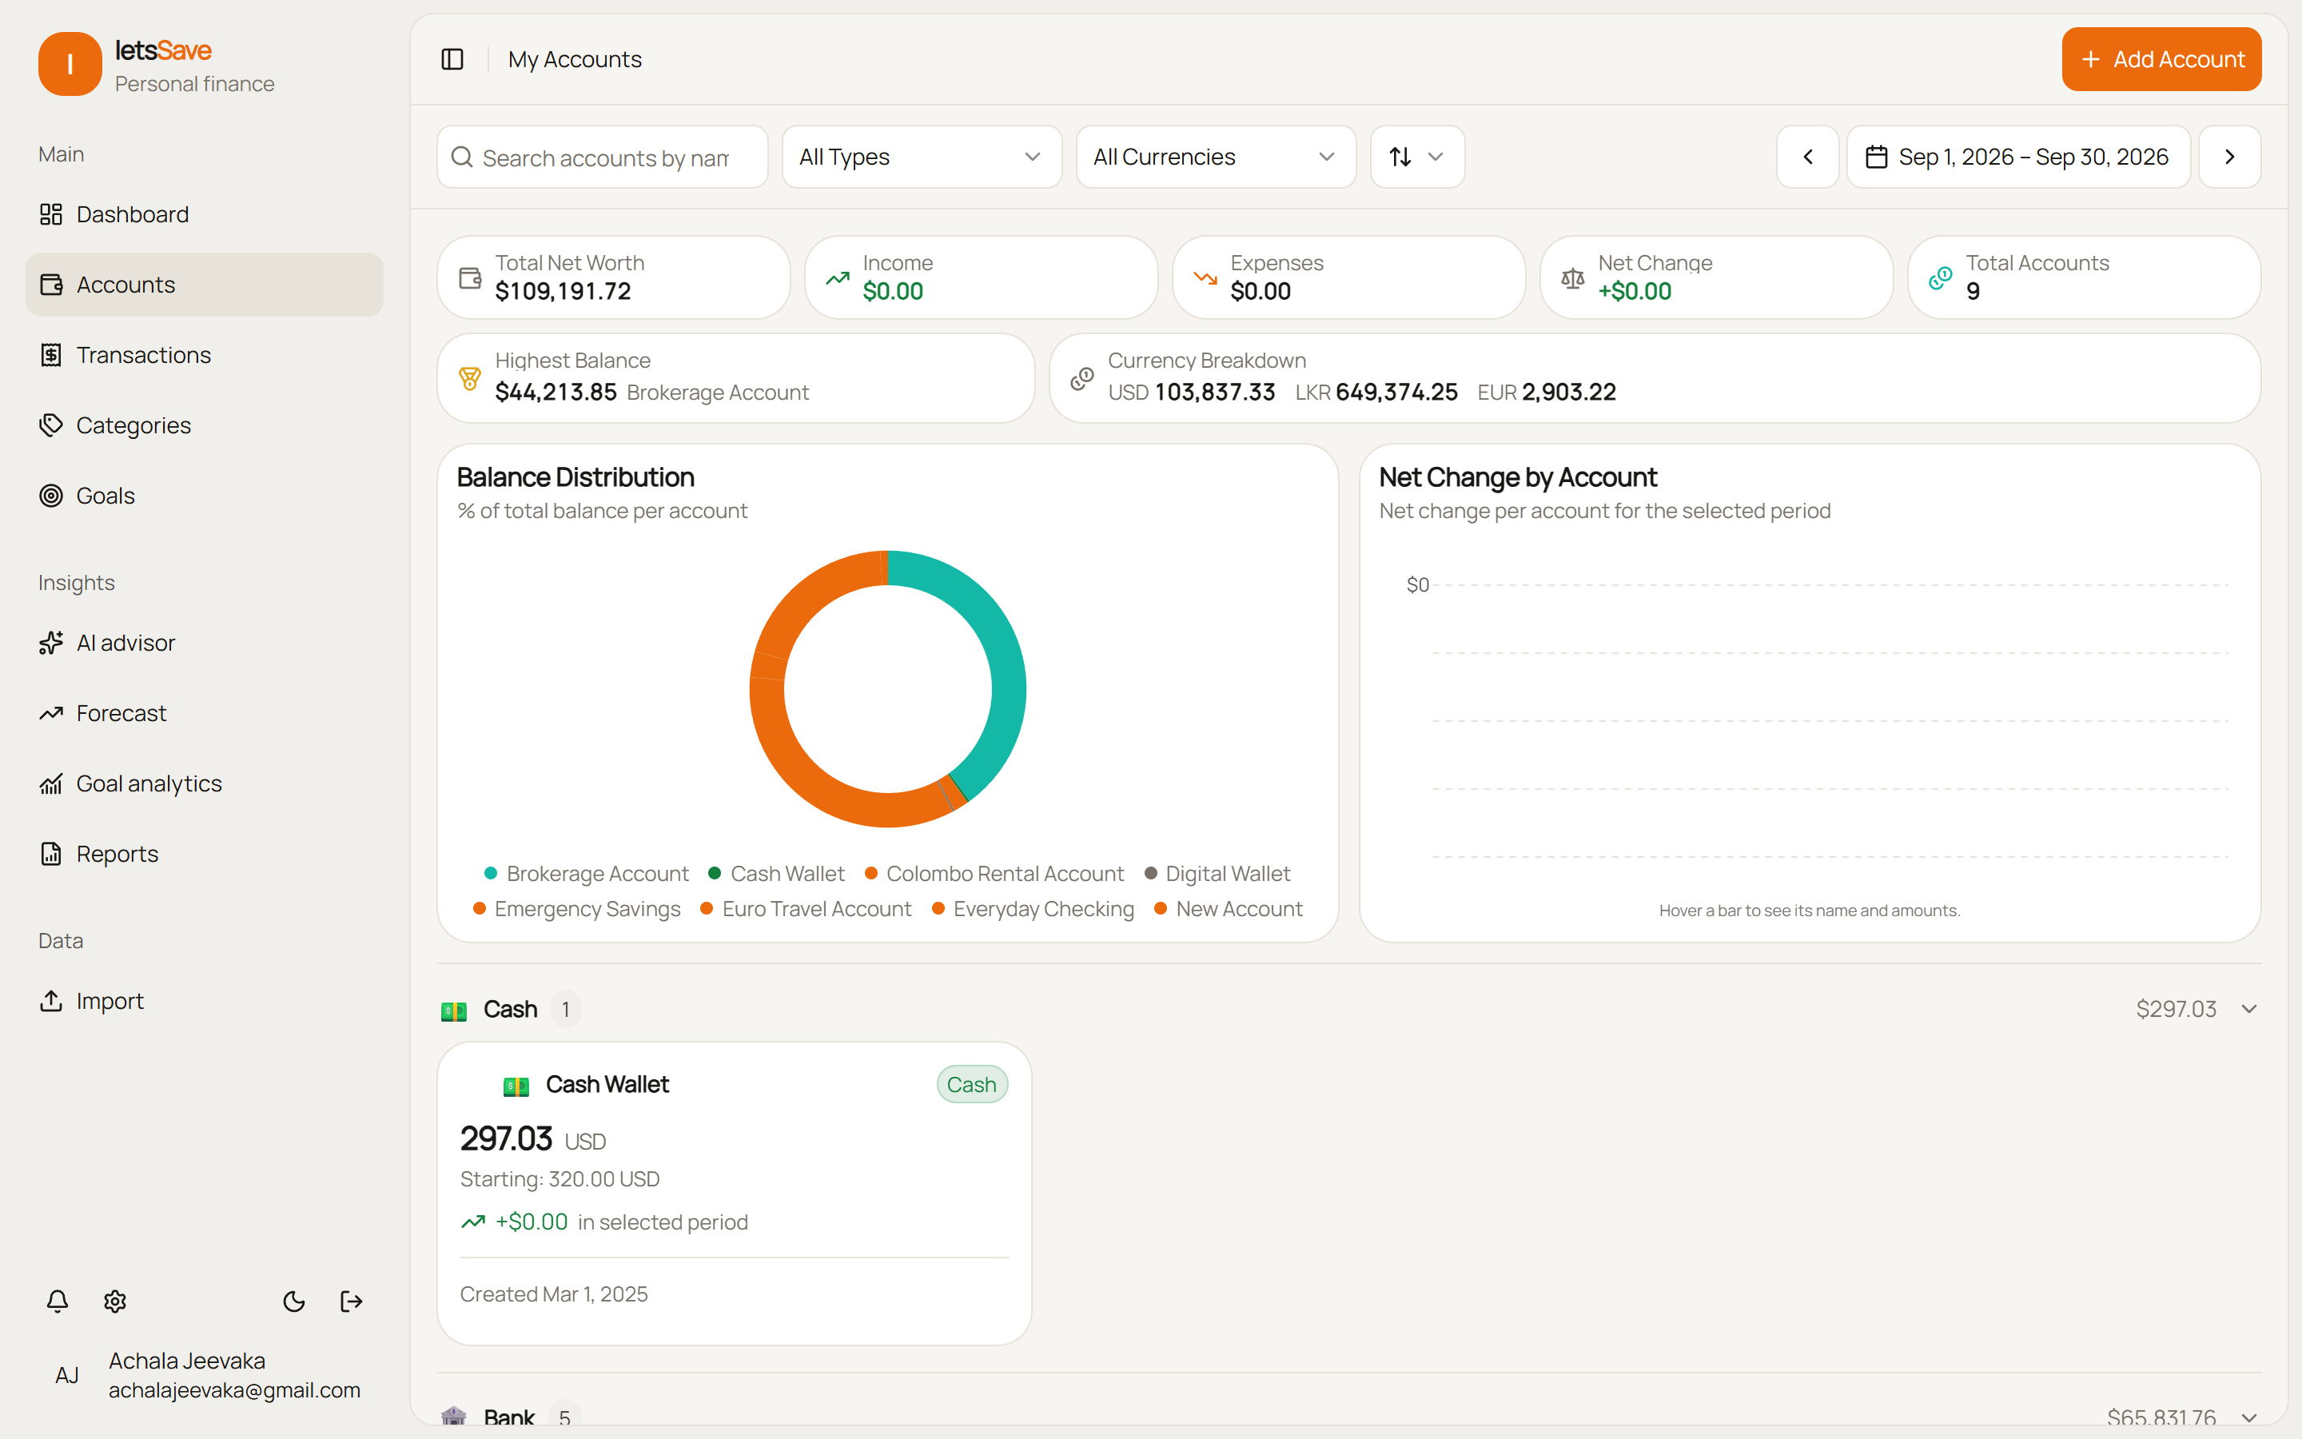Go to previous date range arrow

coord(1807,157)
